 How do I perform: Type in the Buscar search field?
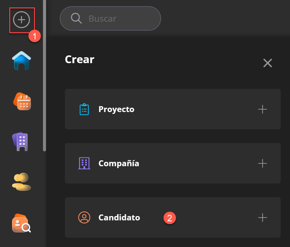coord(121,19)
